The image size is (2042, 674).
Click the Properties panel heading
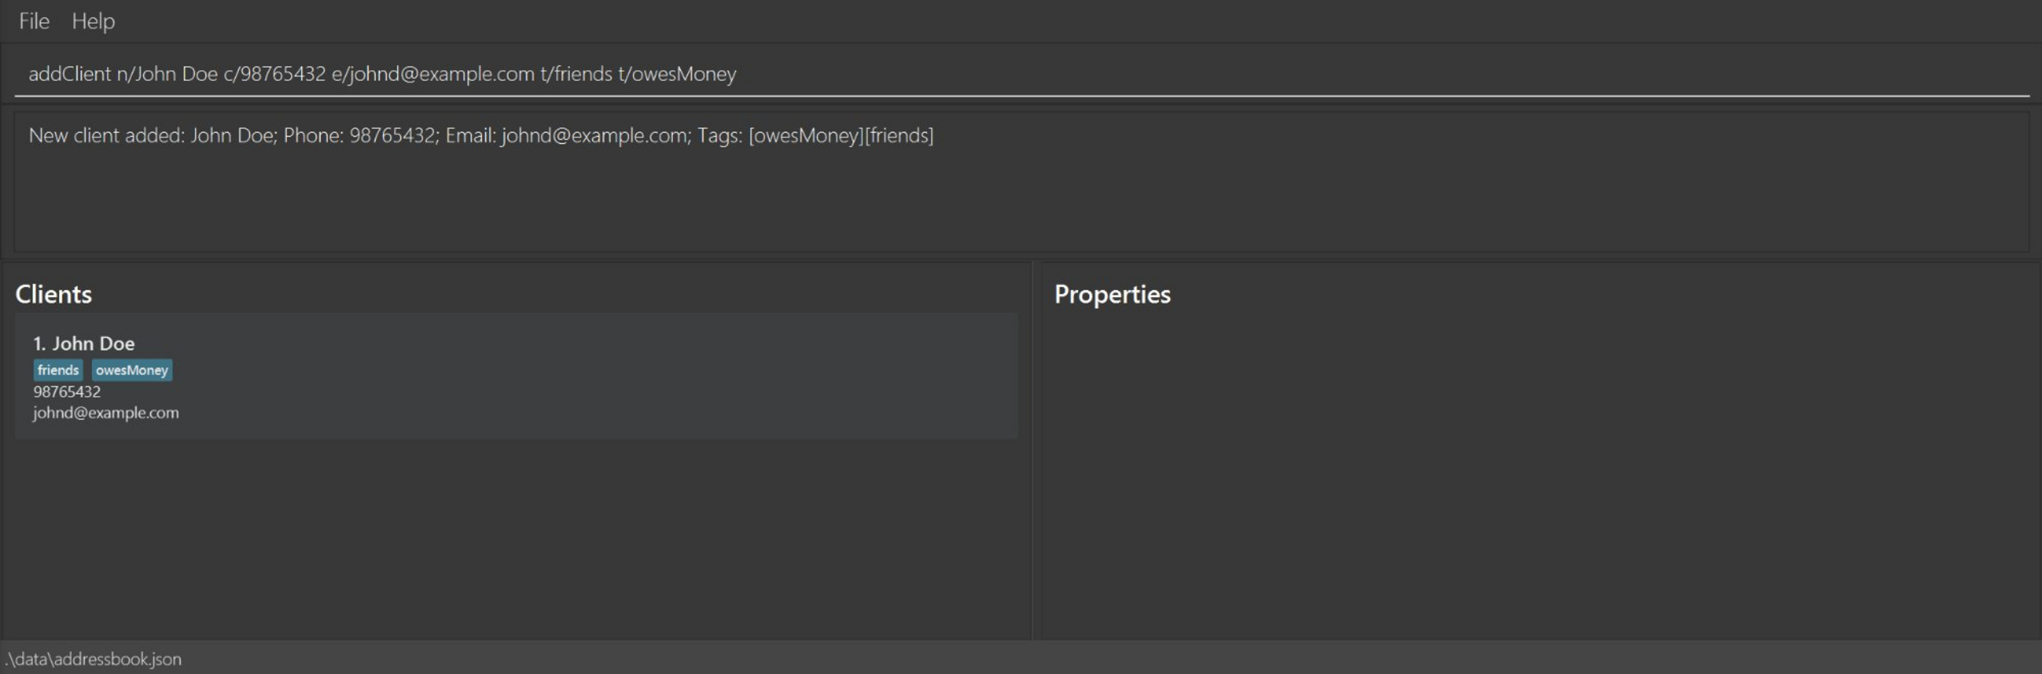pos(1112,295)
